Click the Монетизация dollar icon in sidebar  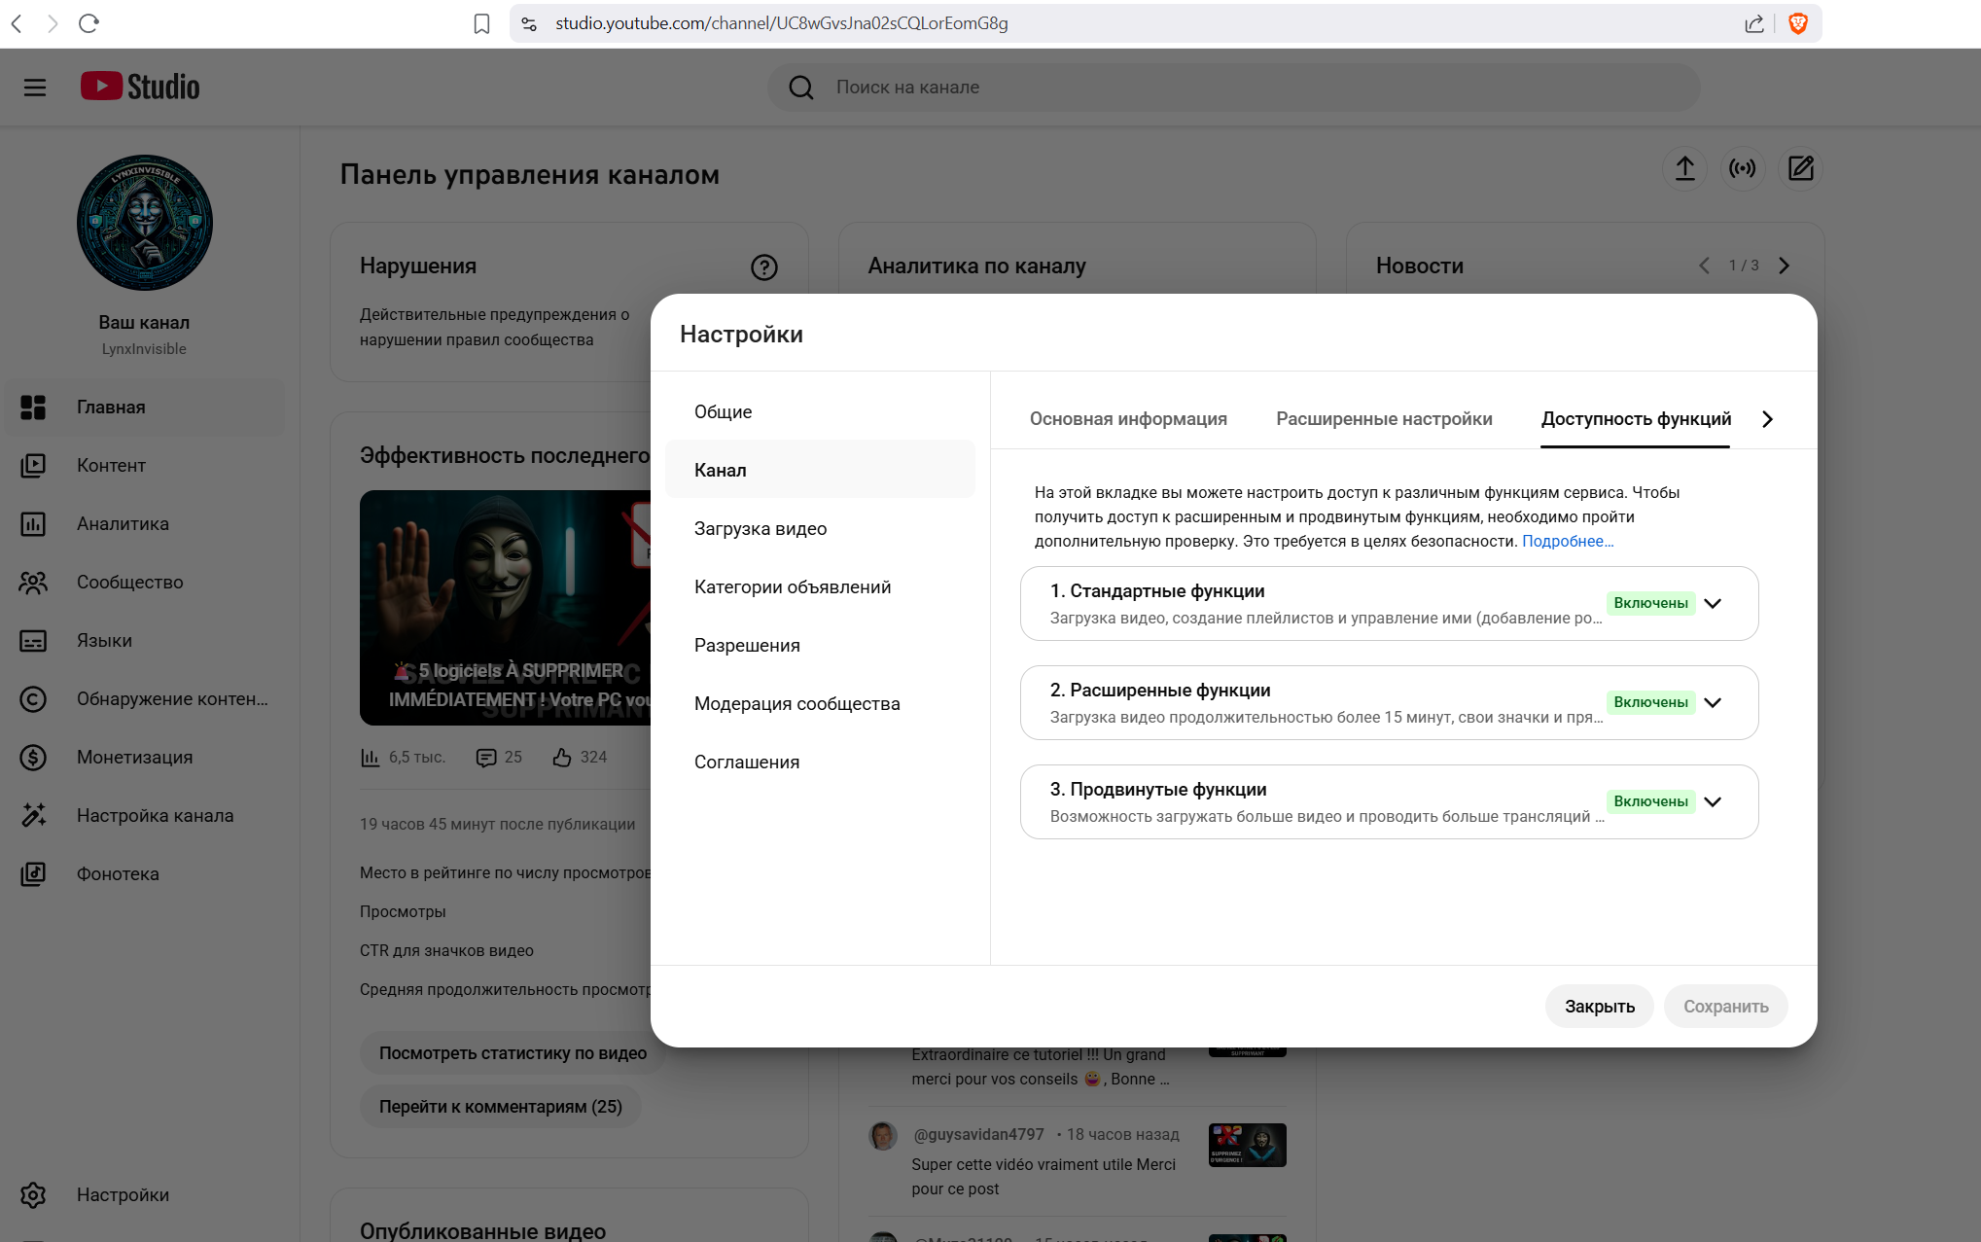pyautogui.click(x=33, y=757)
